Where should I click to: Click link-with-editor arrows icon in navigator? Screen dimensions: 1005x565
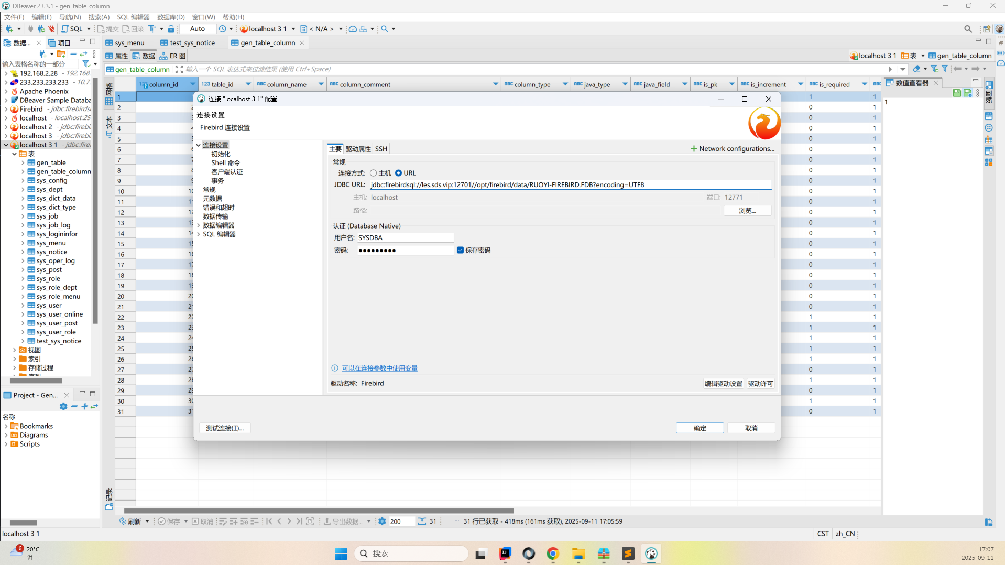pos(83,54)
